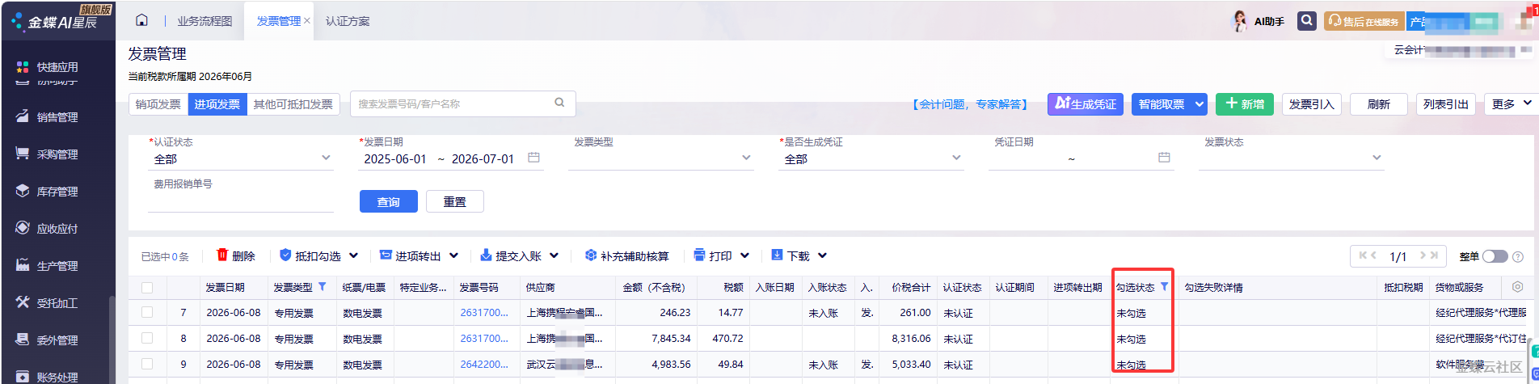Open the table column settings gear
This screenshot has height=384, width=1539.
pos(1517,287)
